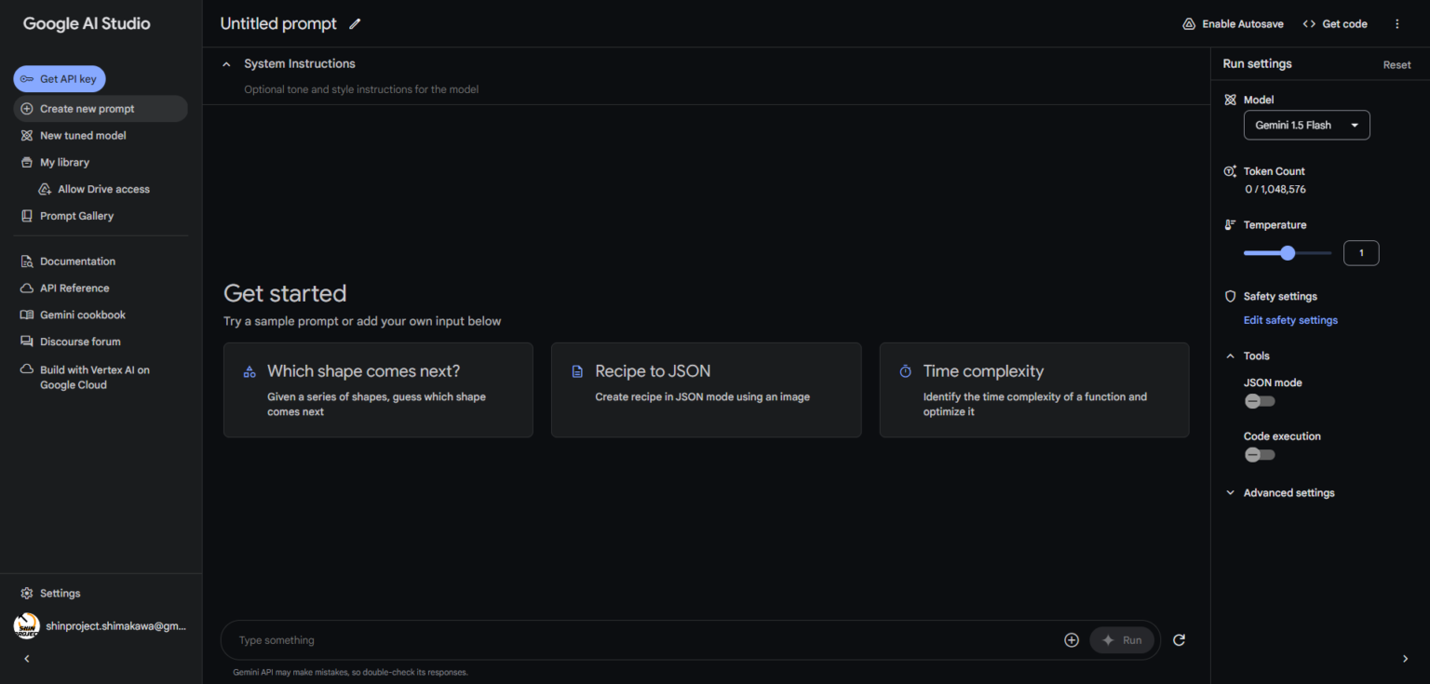Click the Allow Drive access icon
1430x684 pixels.
point(45,189)
